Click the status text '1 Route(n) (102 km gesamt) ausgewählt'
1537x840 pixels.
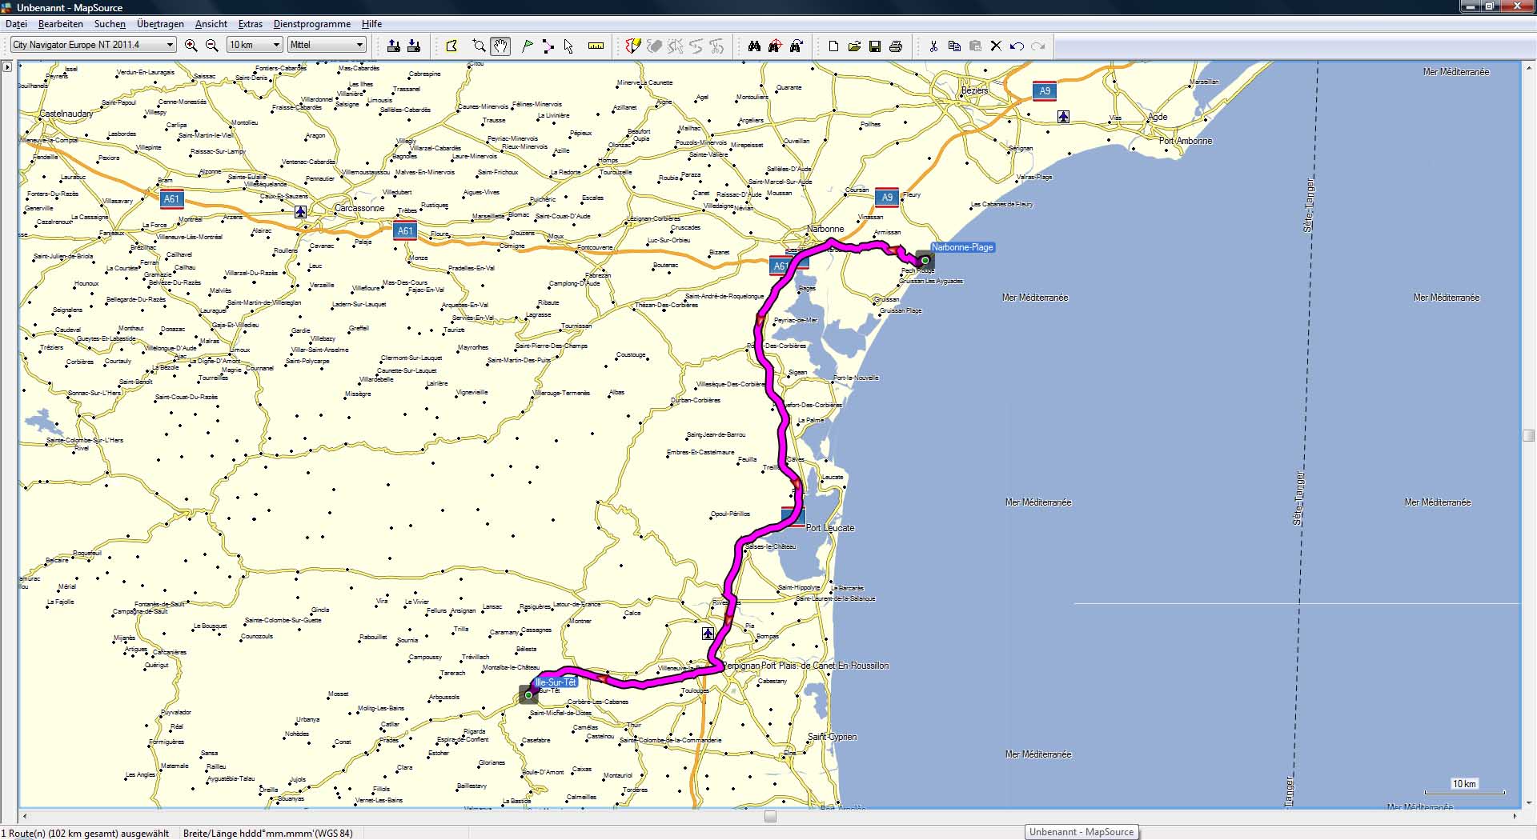pyautogui.click(x=85, y=833)
